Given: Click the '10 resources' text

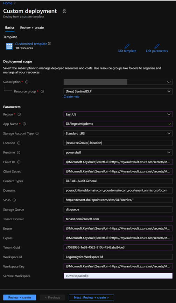Looking at the screenshot, I should (24, 48).
